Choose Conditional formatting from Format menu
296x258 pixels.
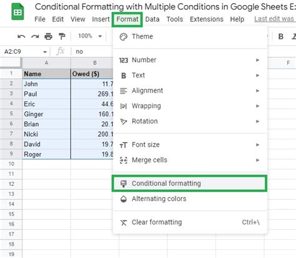[189, 184]
